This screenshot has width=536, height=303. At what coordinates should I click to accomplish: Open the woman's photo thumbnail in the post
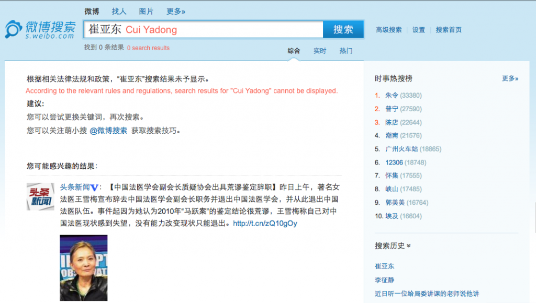pos(83,267)
